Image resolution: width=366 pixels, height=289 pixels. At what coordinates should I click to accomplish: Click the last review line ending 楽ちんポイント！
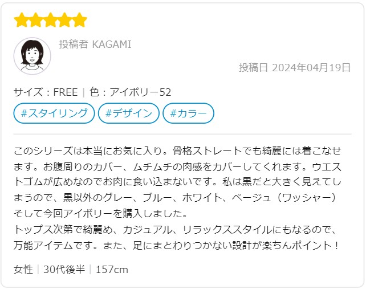pos(177,245)
